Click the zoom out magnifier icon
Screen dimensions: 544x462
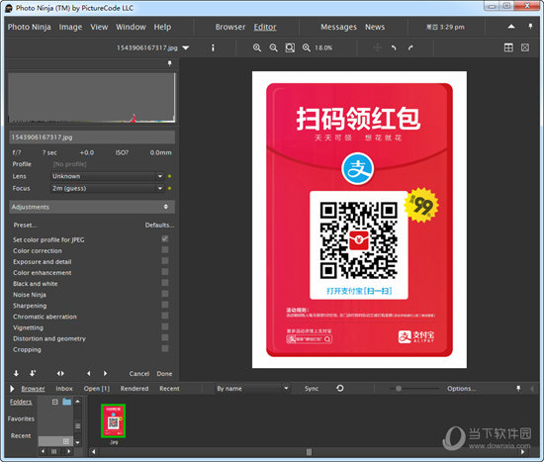tap(273, 47)
